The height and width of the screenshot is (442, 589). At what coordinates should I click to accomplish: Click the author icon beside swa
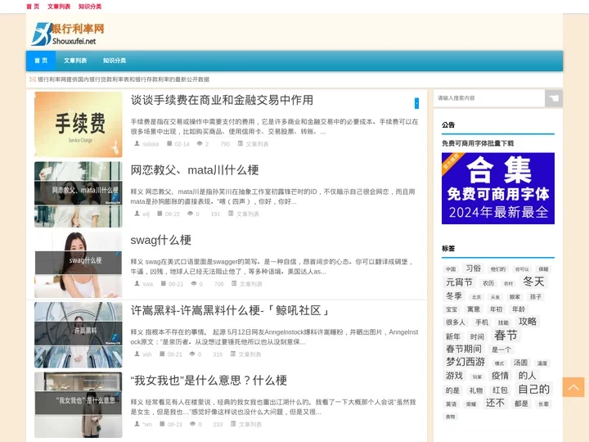click(x=137, y=283)
